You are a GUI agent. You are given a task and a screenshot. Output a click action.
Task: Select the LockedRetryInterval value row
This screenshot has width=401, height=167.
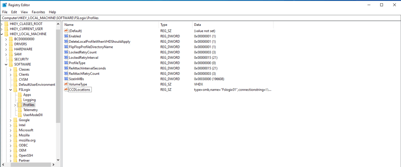[x=83, y=58]
